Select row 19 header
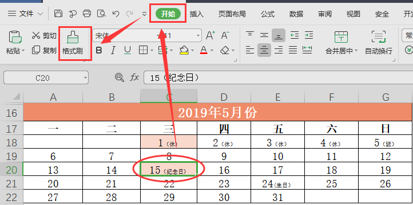The image size is (413, 205). coord(11,157)
